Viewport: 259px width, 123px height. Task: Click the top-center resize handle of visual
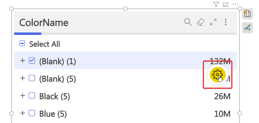[125, 9]
